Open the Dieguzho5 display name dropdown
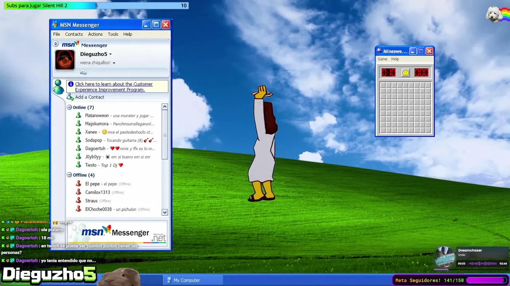 [x=110, y=54]
